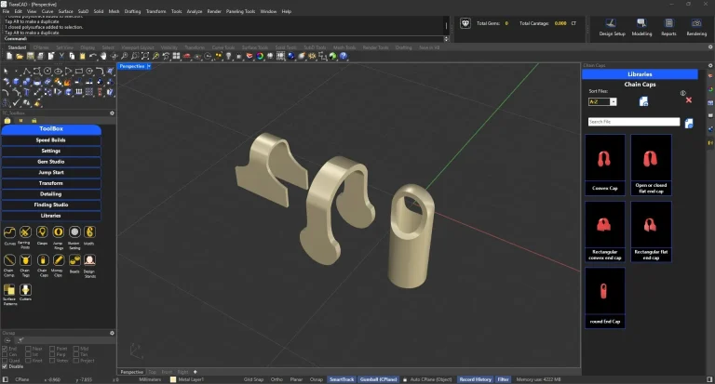Click the Speed Builds toolbox button
Screen dimensions: 715x384
[51, 139]
